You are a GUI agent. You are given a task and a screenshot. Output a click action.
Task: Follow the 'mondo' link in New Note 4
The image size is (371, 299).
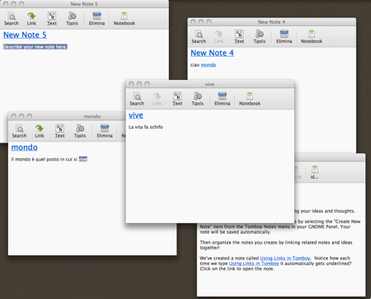click(209, 65)
